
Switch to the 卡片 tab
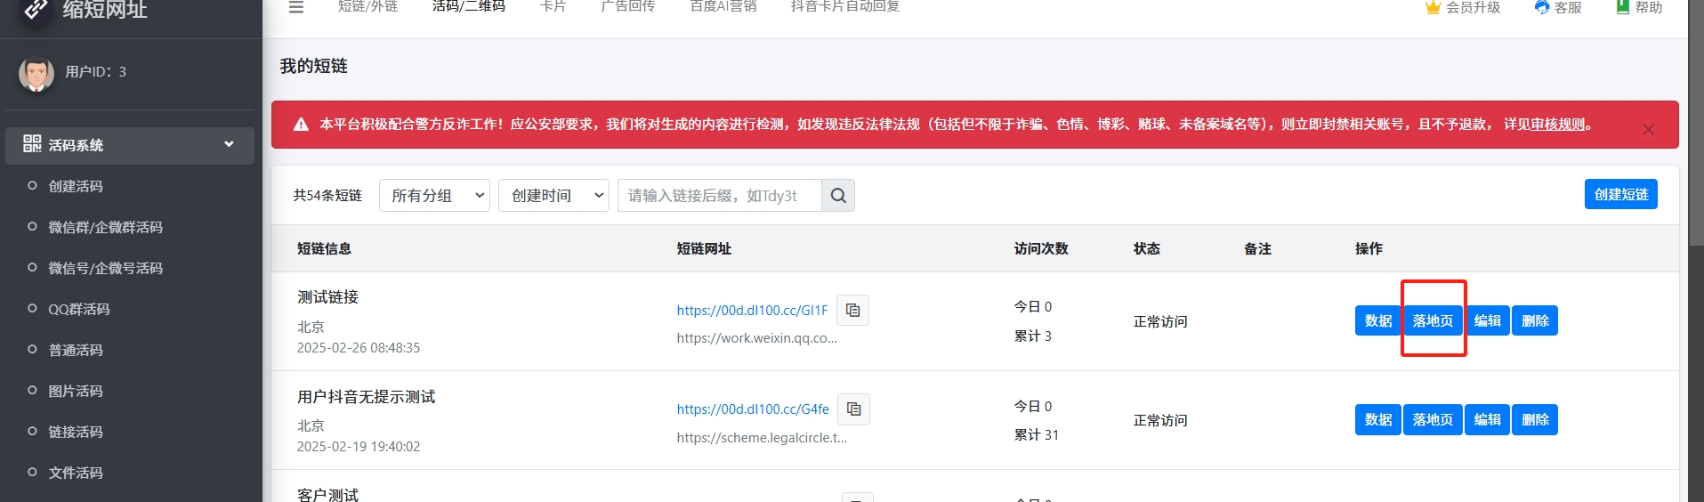tap(553, 7)
